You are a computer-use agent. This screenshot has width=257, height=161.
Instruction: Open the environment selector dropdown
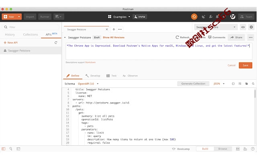(216, 27)
